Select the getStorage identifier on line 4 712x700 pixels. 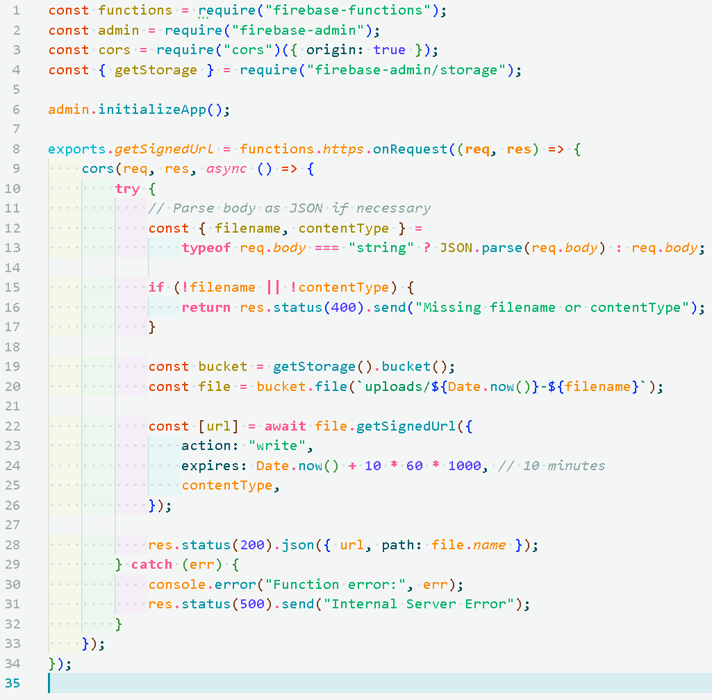pyautogui.click(x=156, y=70)
